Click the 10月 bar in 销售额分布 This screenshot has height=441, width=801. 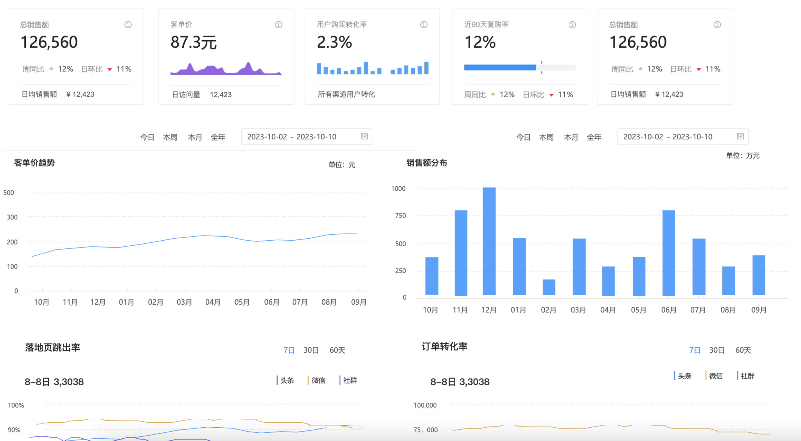432,276
